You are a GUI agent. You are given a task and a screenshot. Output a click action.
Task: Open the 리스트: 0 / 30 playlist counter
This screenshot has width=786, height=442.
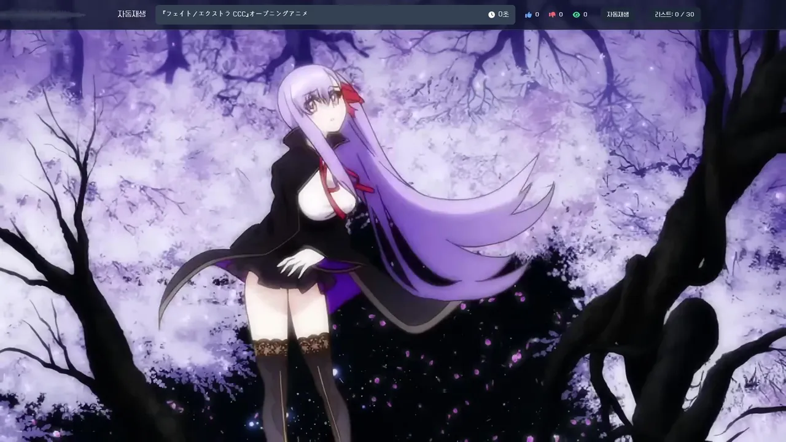[674, 14]
